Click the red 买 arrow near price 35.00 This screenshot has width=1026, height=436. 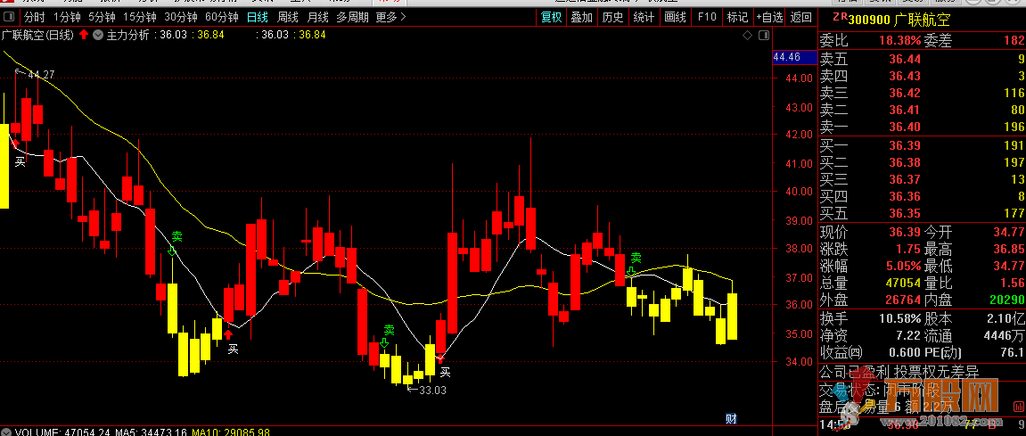(x=228, y=335)
